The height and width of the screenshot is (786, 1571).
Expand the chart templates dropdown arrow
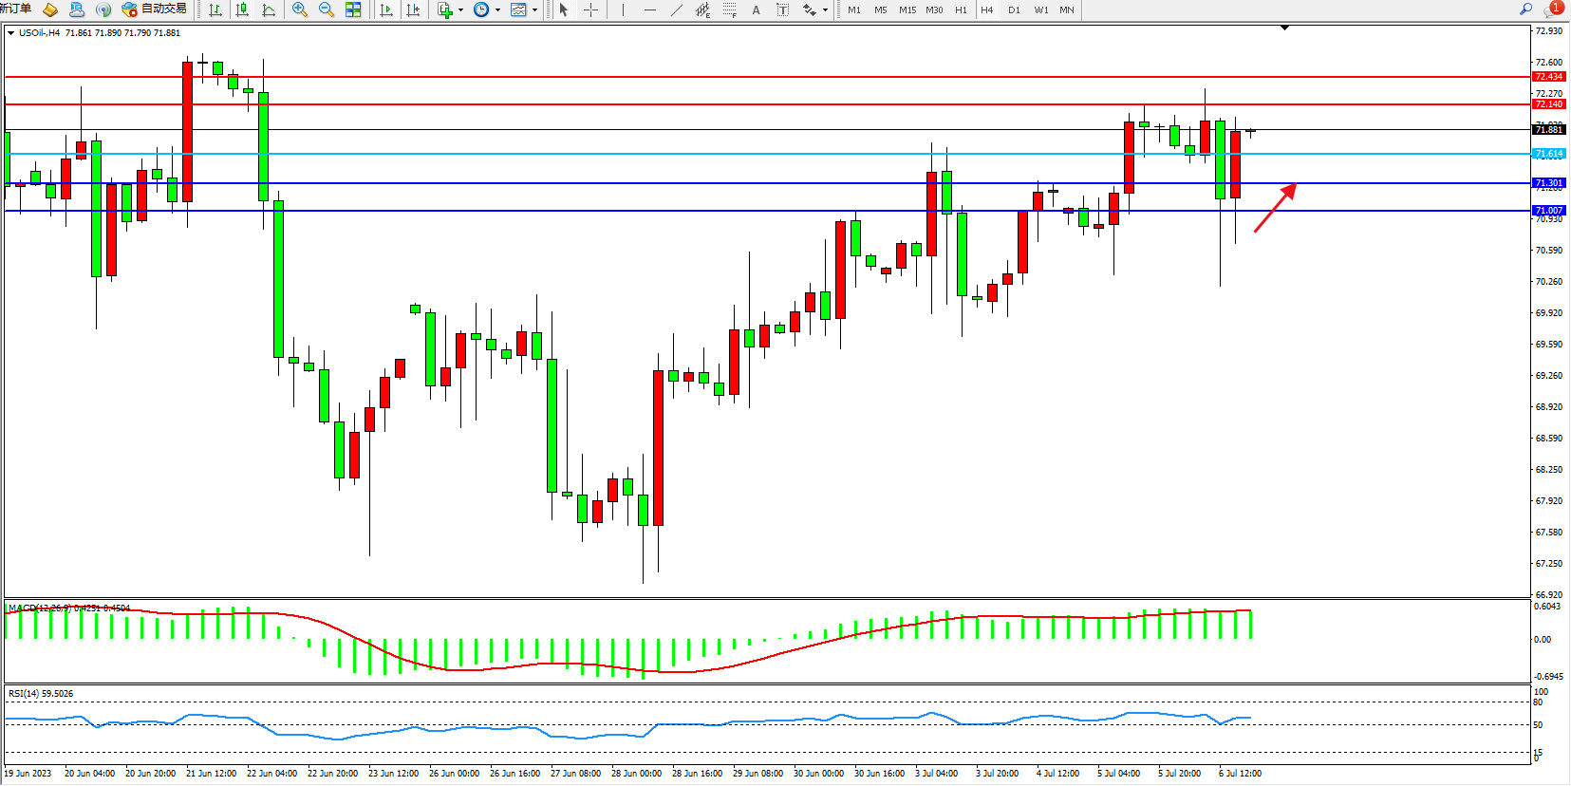534,10
